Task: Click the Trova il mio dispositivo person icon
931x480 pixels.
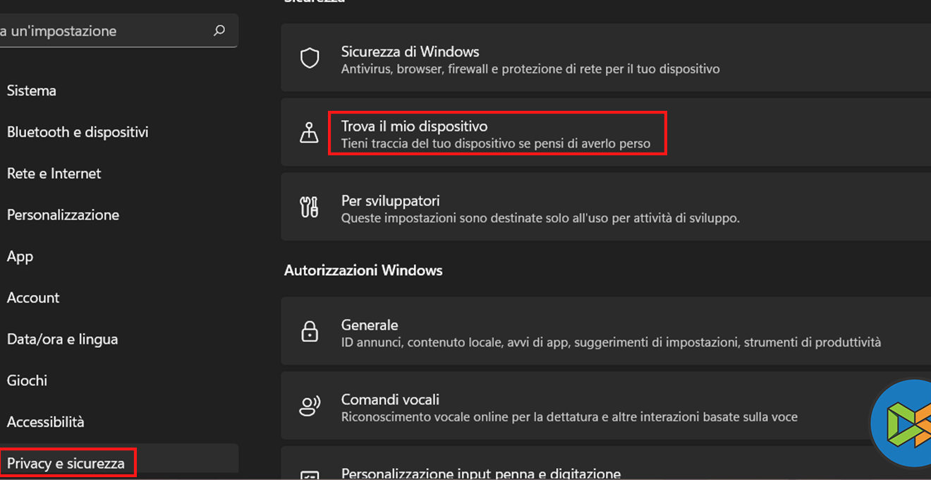Action: tap(310, 133)
